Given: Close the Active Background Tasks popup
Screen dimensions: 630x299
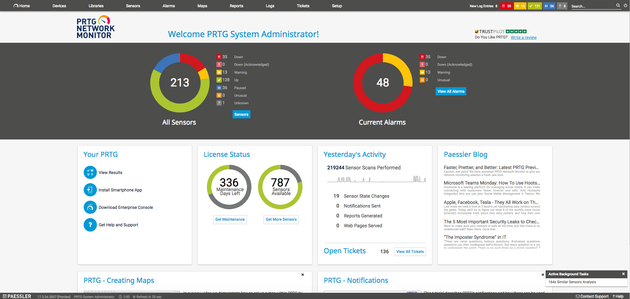Looking at the screenshot, I should point(623,274).
